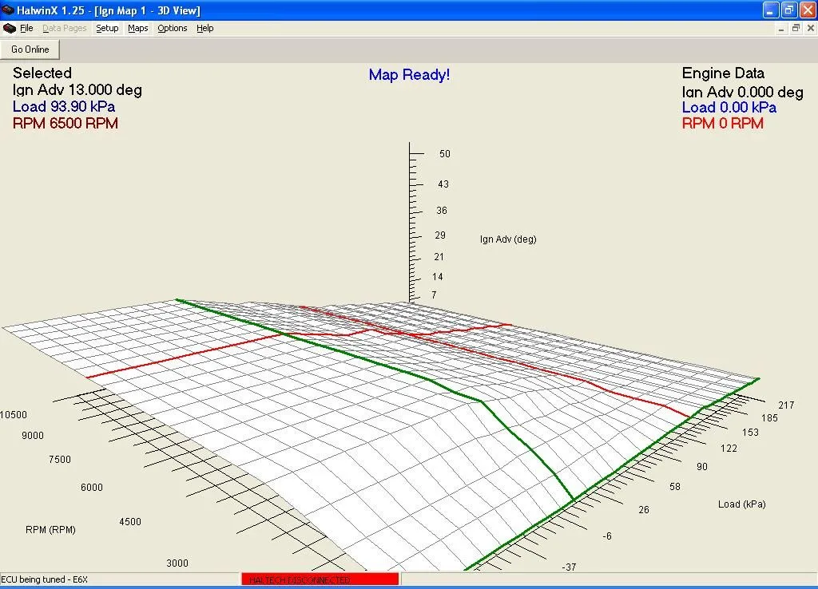Open the Options menu
Image resolution: width=818 pixels, height=589 pixels.
[172, 28]
